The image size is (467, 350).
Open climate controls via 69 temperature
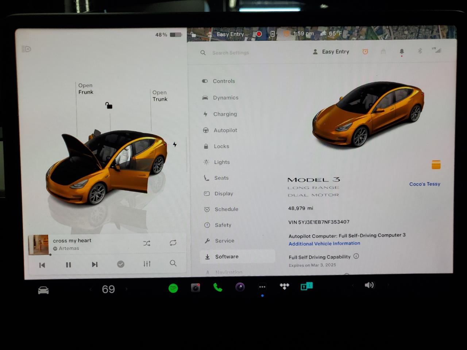(108, 289)
